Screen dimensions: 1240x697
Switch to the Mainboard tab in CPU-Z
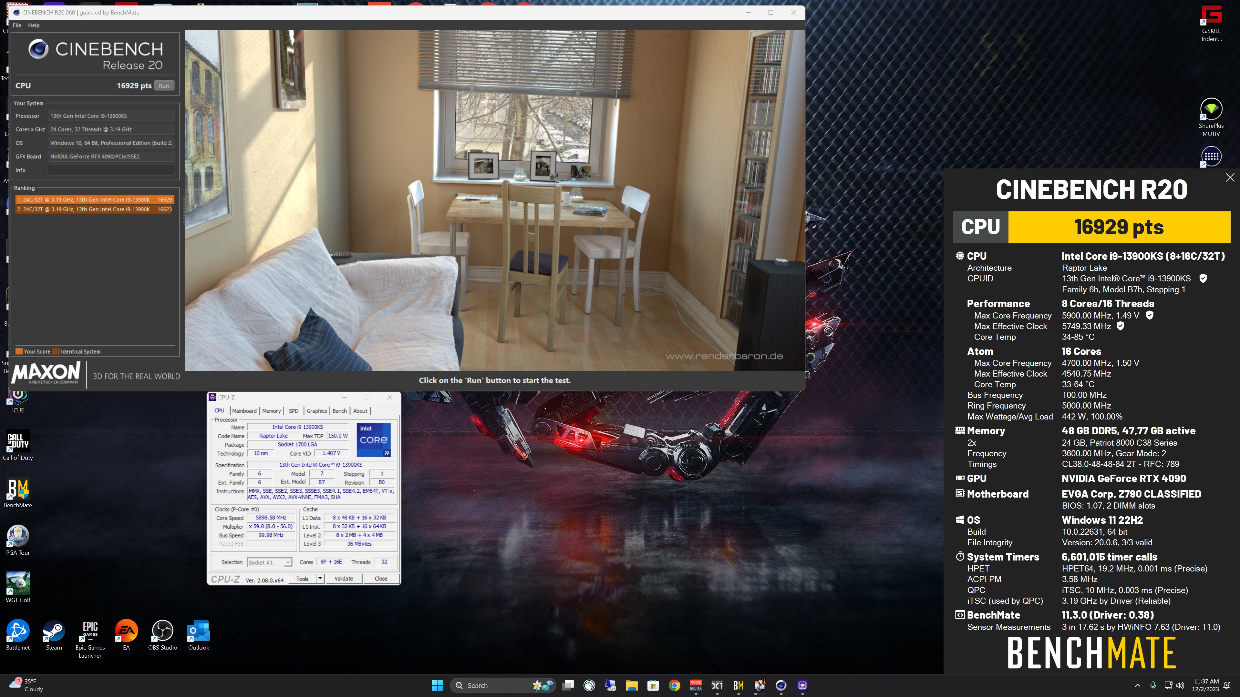244,411
